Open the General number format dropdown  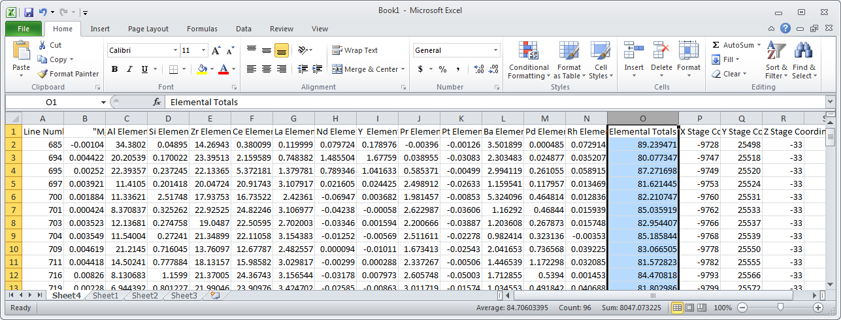coord(496,50)
